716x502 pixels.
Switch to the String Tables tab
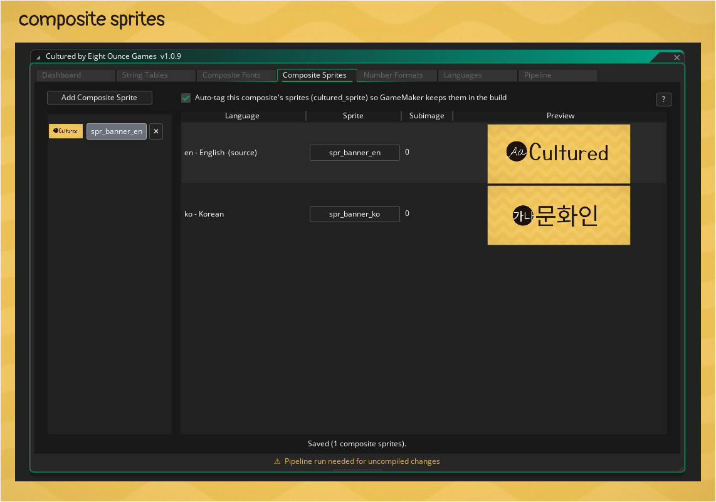point(155,75)
